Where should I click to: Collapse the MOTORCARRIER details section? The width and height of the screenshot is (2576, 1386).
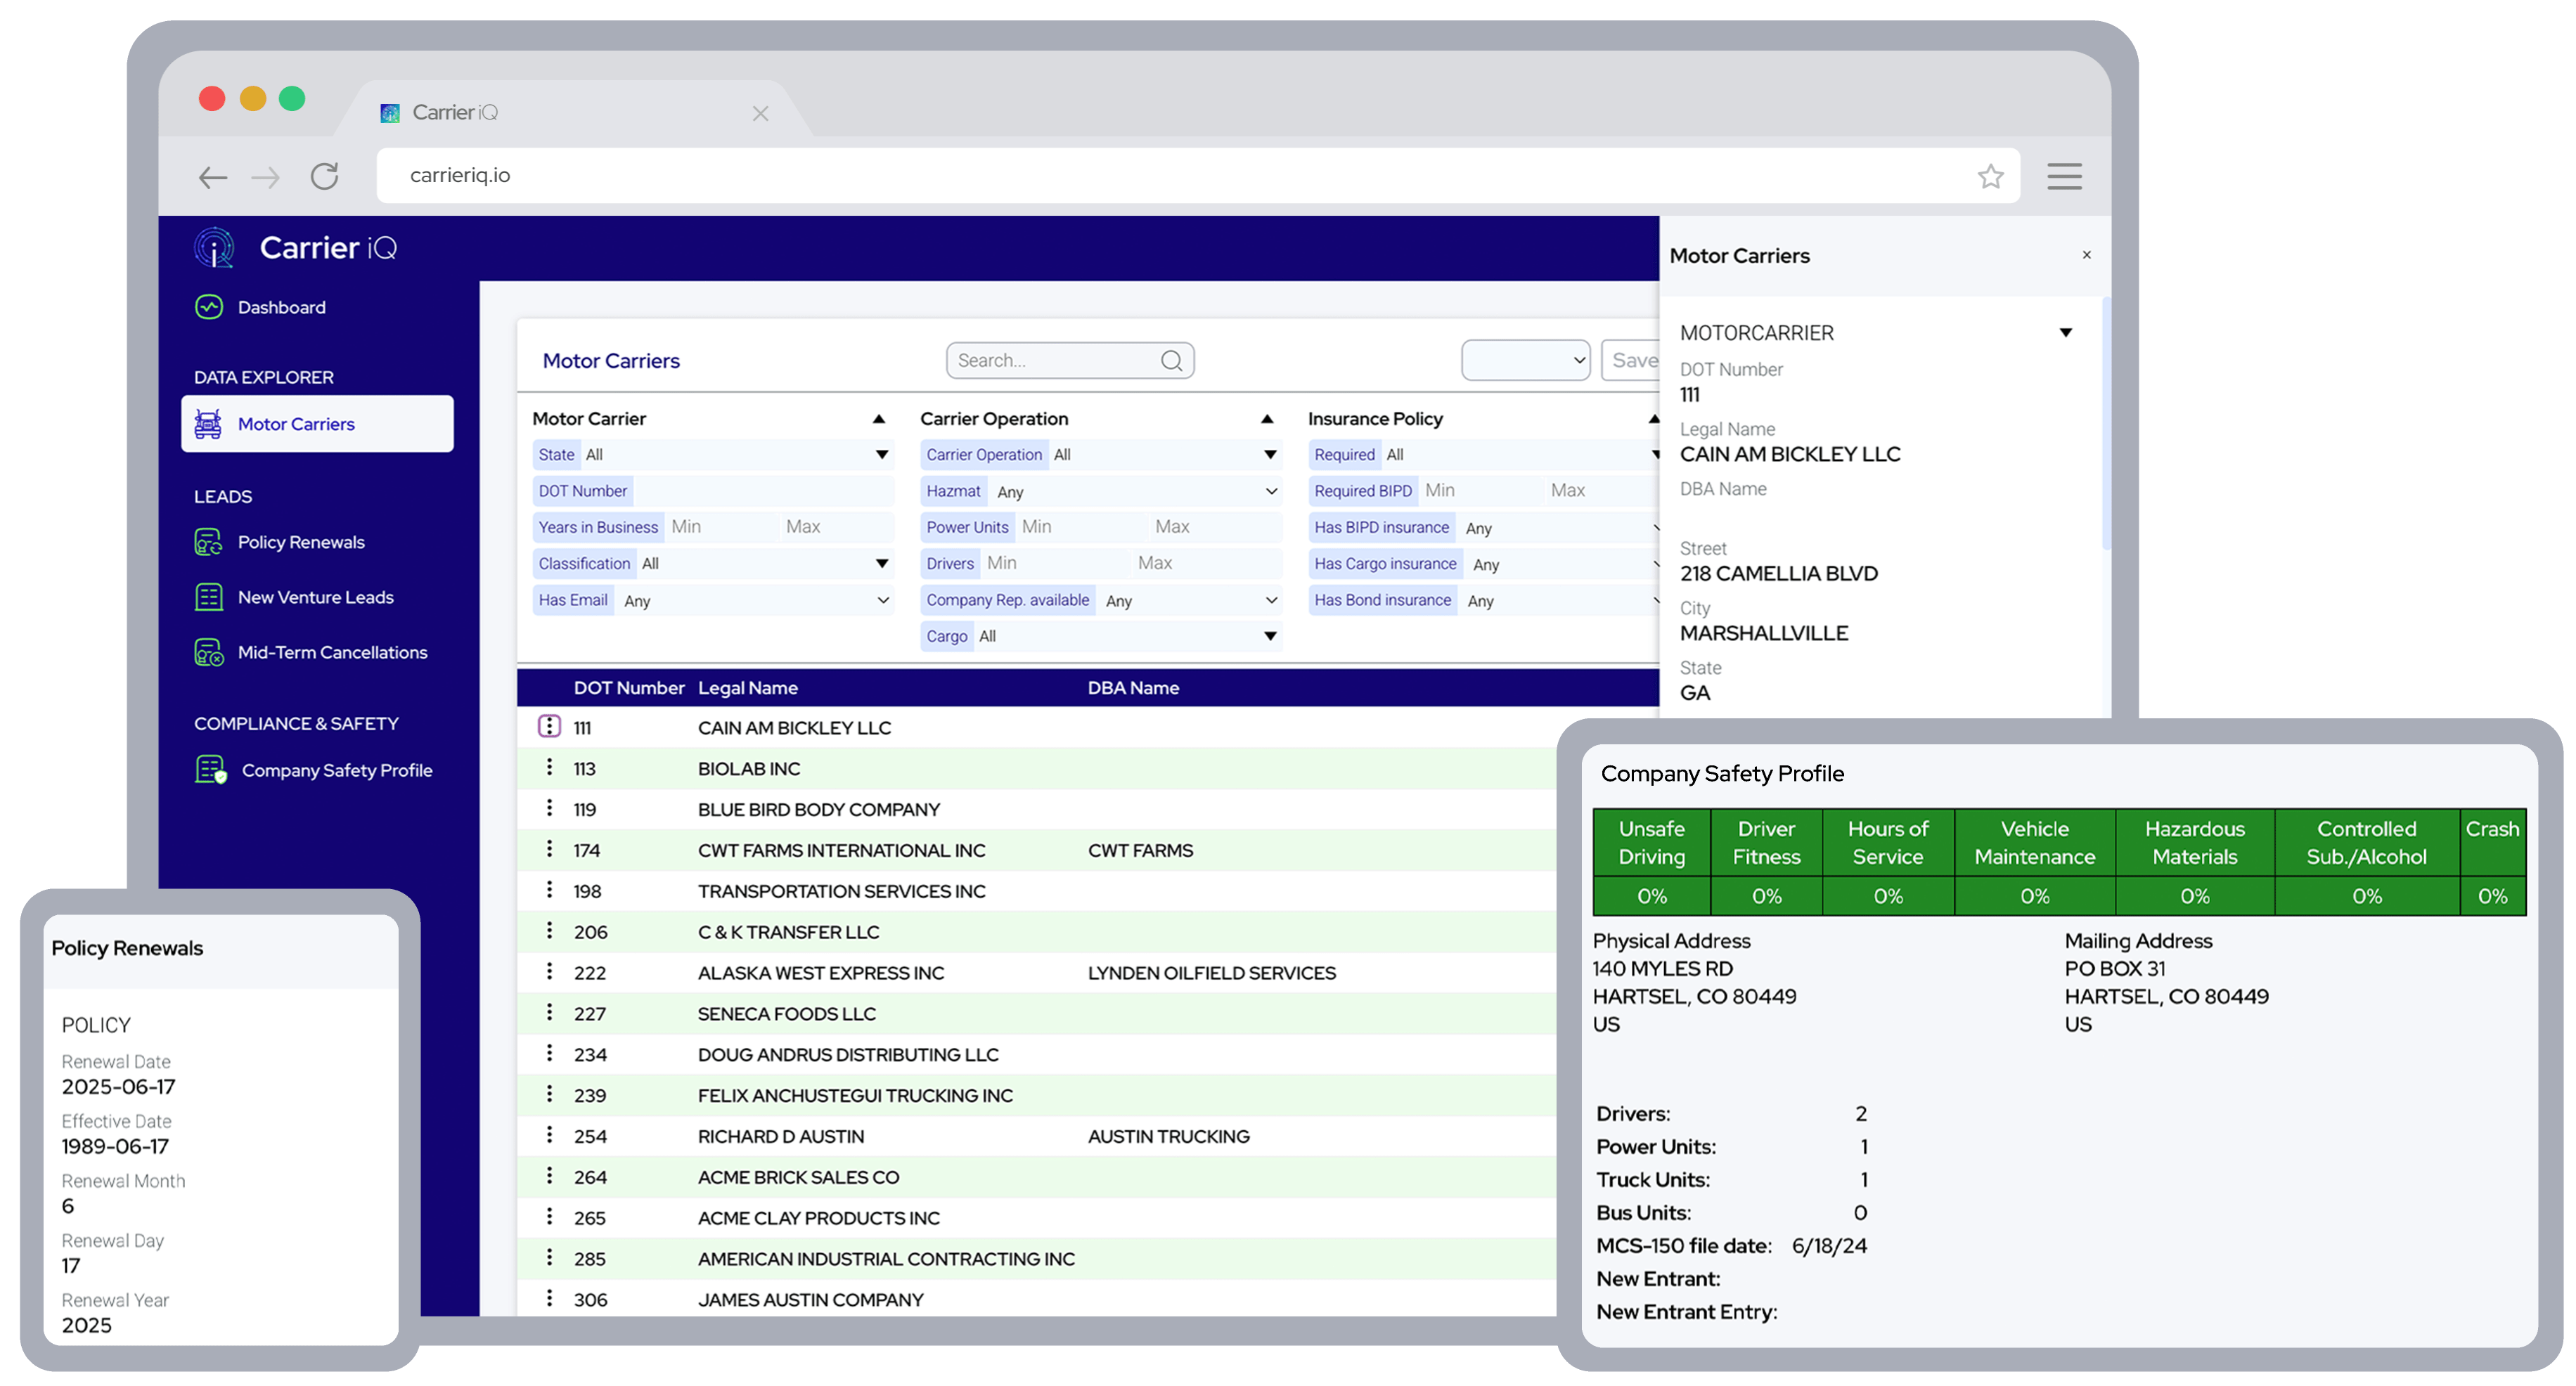[2065, 333]
